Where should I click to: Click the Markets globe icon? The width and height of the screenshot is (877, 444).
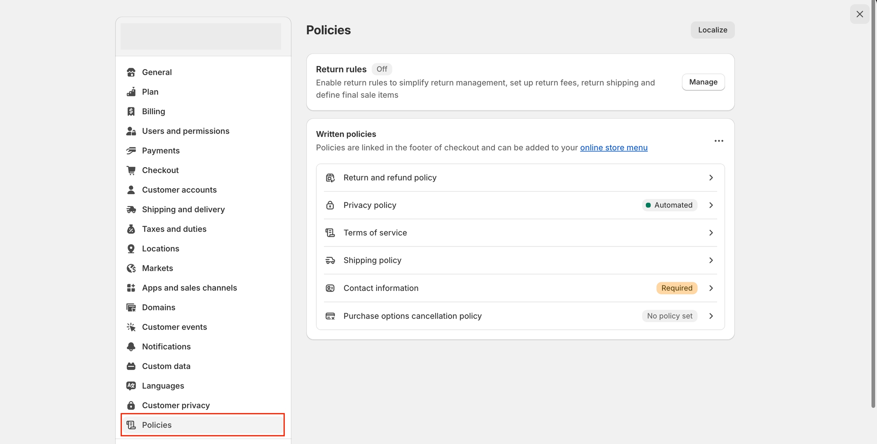pyautogui.click(x=131, y=268)
